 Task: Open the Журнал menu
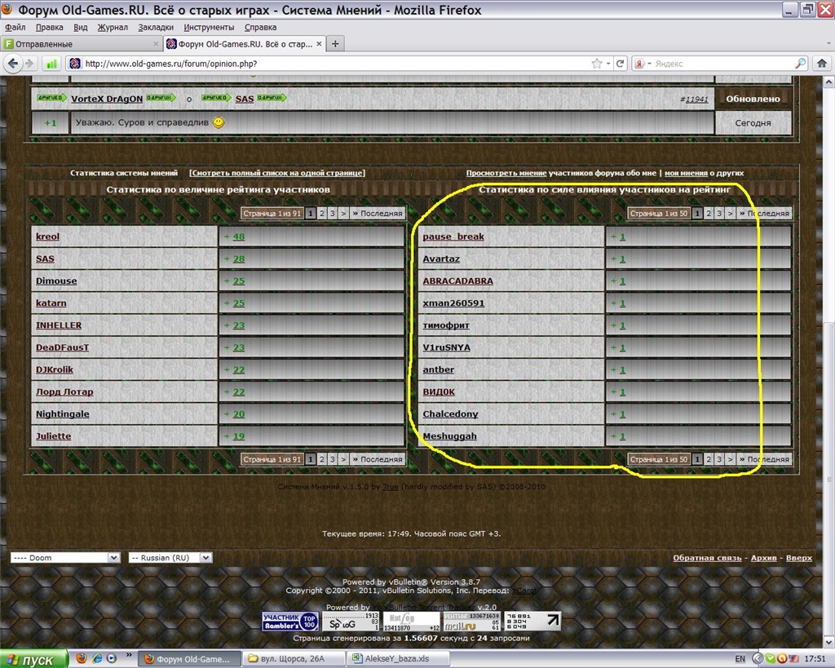point(113,27)
